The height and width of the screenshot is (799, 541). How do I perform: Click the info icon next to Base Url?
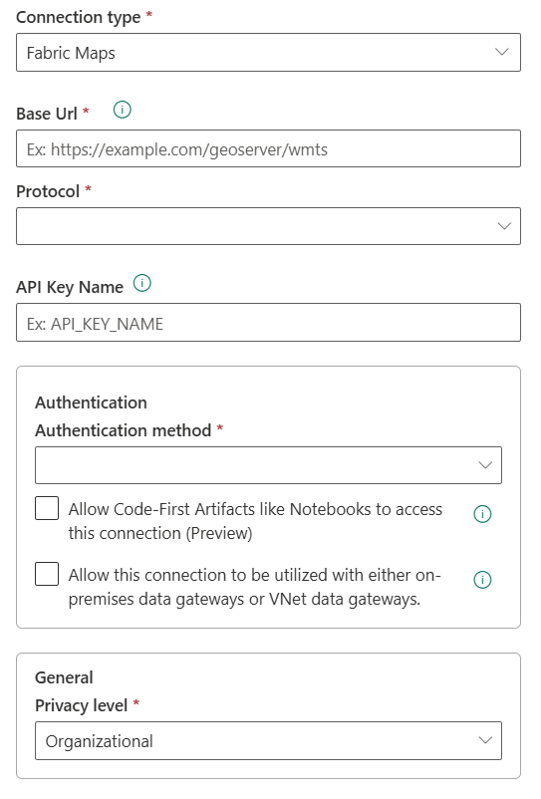click(123, 110)
